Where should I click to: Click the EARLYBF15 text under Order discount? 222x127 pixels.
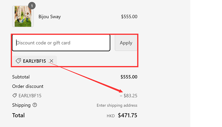tap(30, 96)
